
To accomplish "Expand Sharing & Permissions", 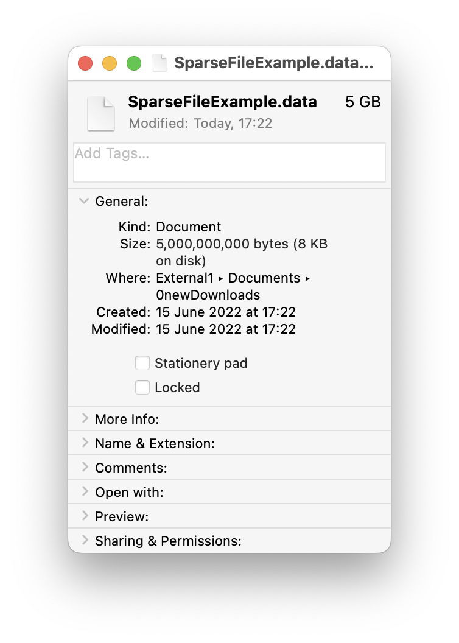I will [x=85, y=541].
